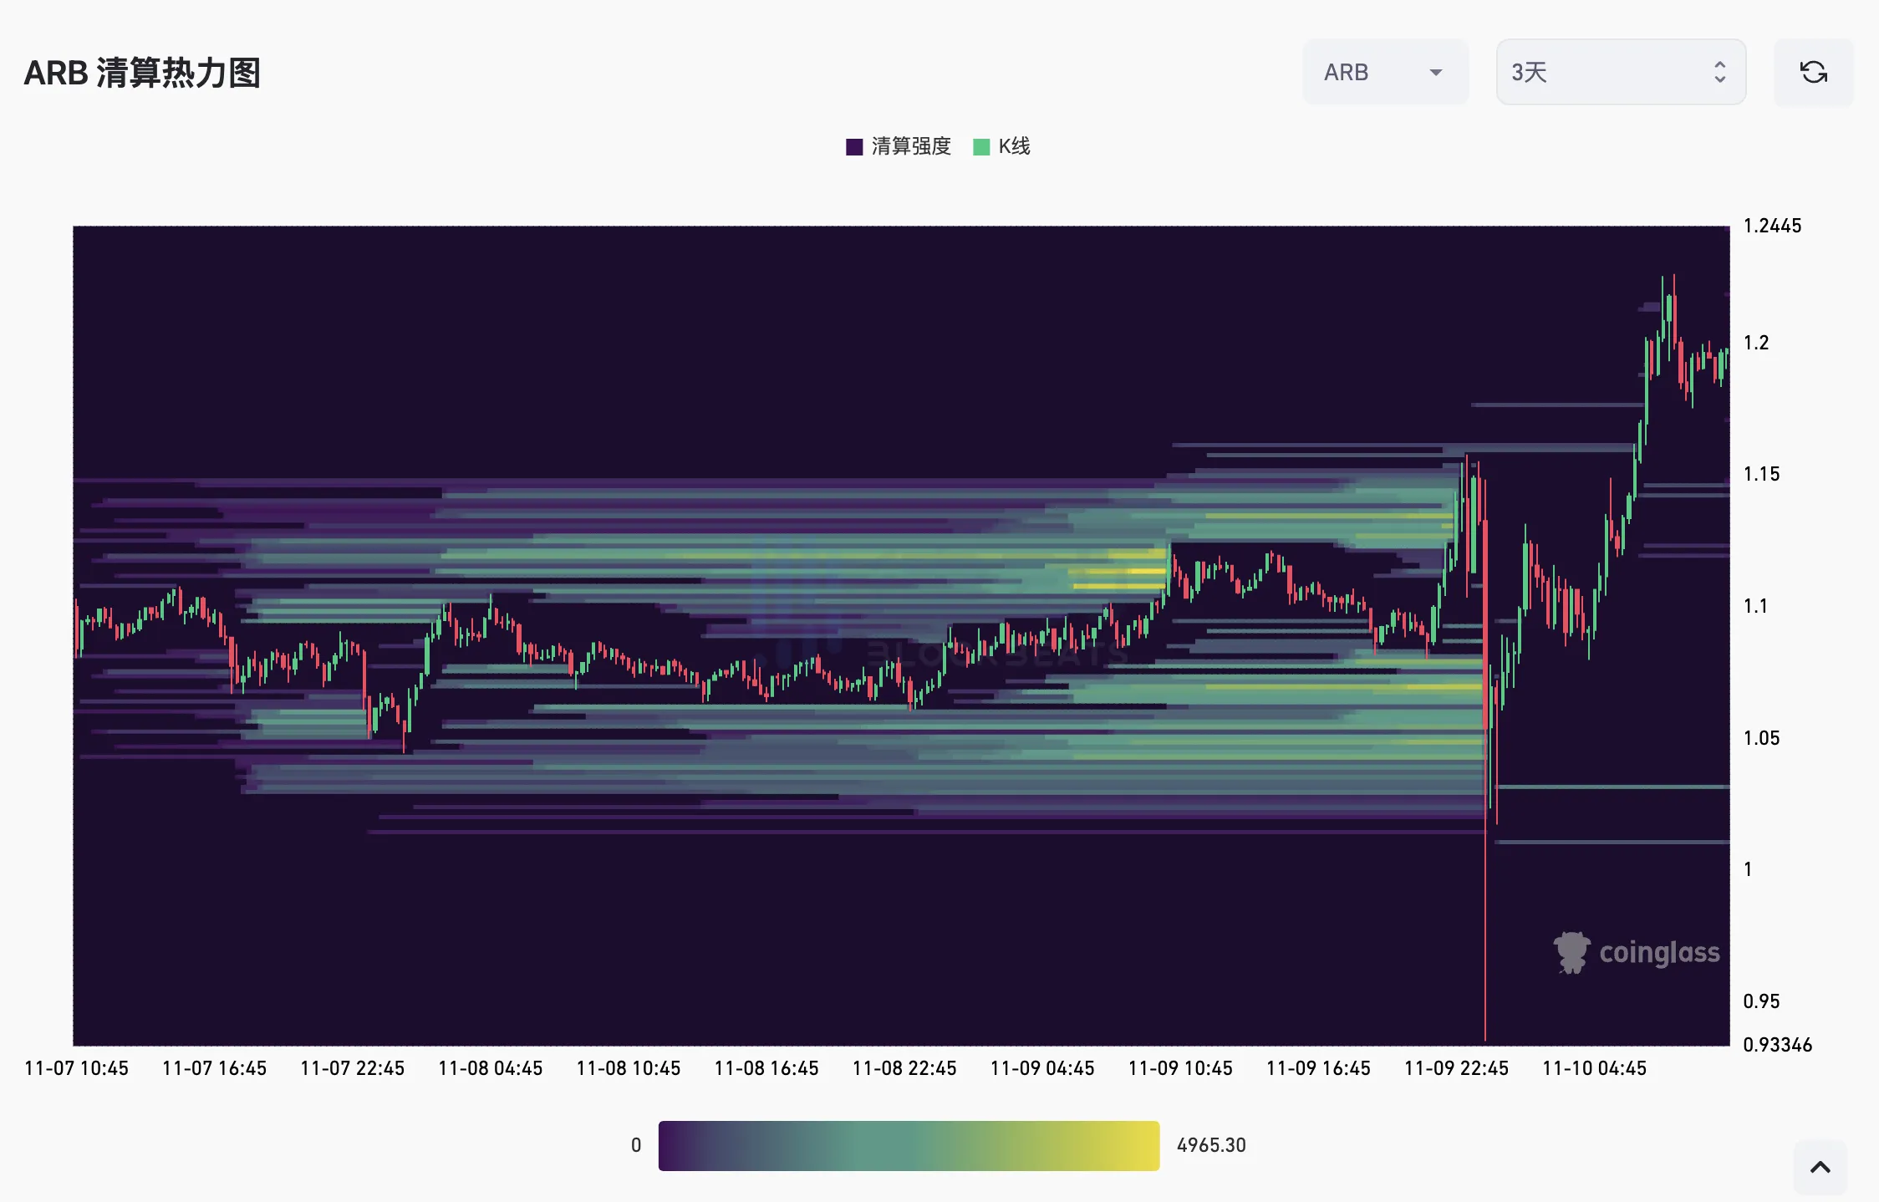This screenshot has width=1879, height=1202.
Task: Click the color gradient intensity slider bar
Action: 909,1145
